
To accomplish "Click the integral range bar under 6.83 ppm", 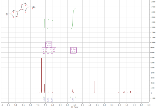I will (x=48, y=97).
